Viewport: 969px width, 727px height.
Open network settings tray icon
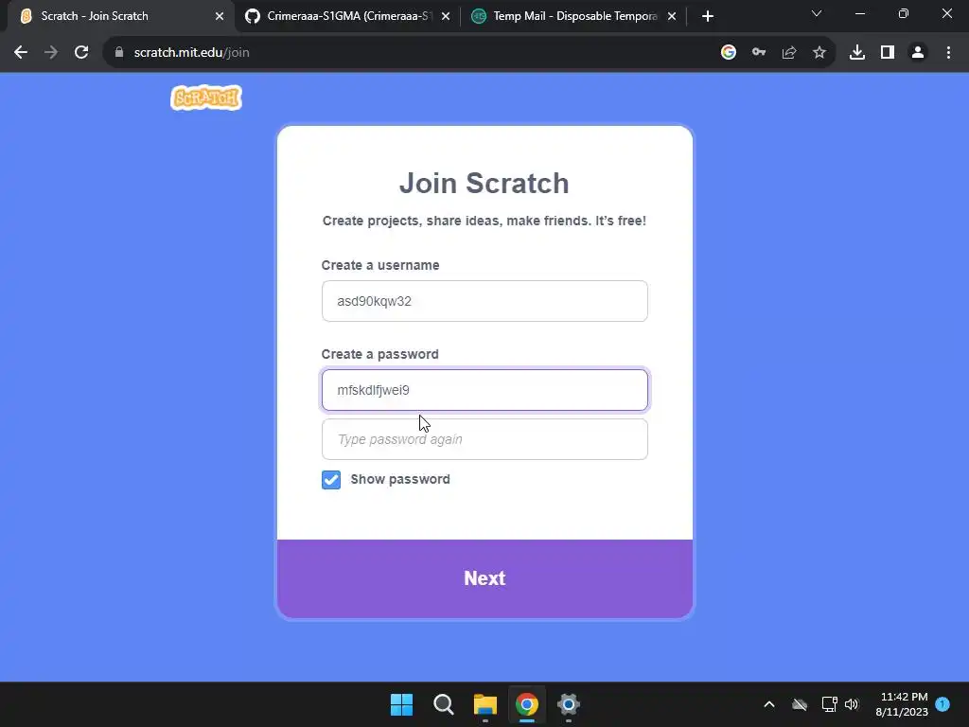click(x=829, y=704)
